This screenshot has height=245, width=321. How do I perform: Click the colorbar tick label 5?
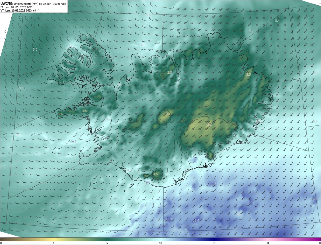click(107, 243)
